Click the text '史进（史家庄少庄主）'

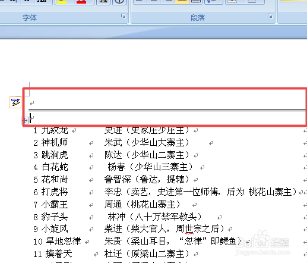pos(147,130)
